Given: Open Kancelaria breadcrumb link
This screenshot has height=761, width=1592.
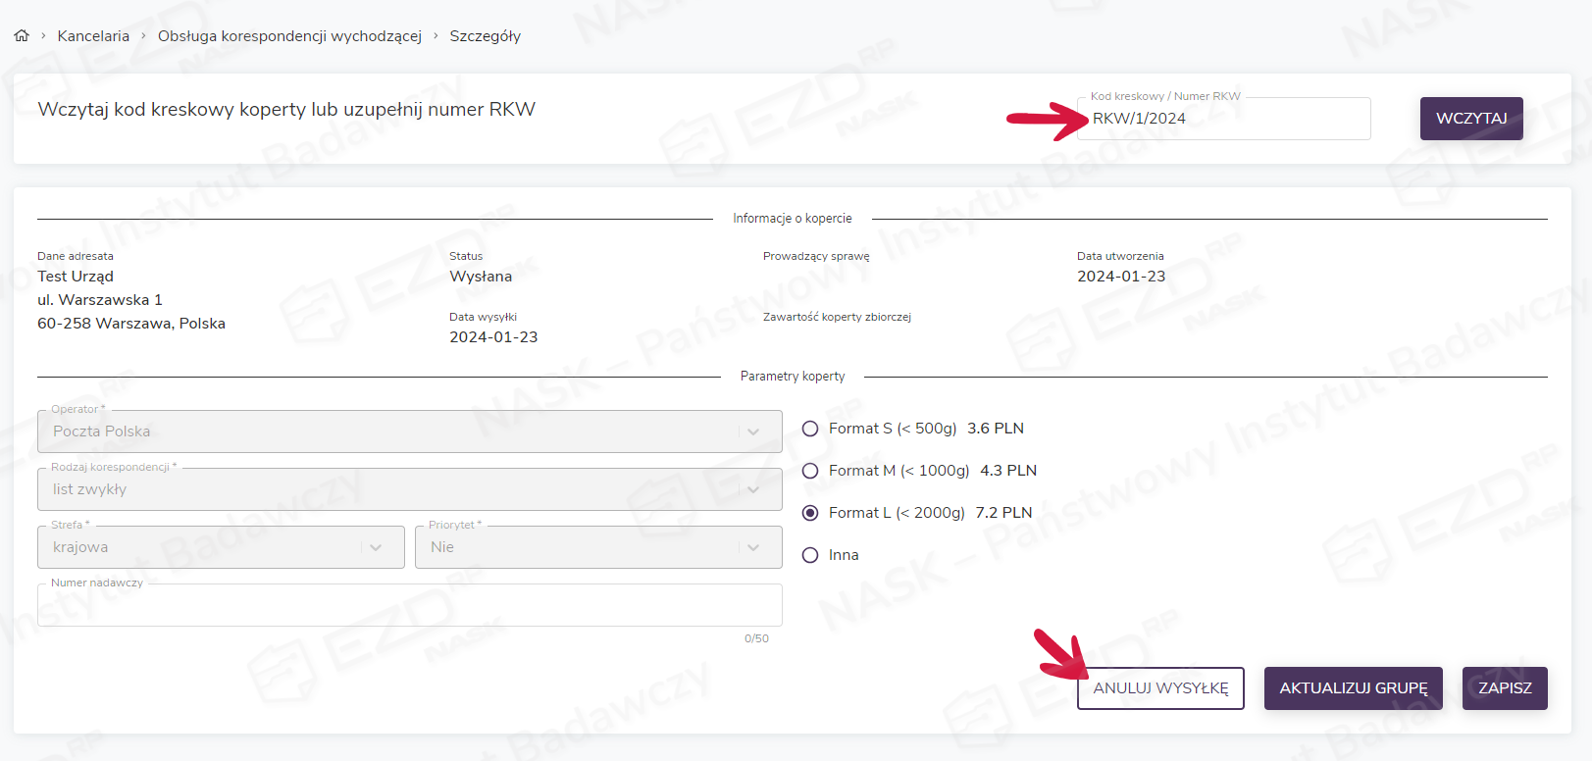Looking at the screenshot, I should [x=93, y=36].
